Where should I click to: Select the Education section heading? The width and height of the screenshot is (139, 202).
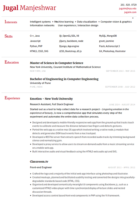click(12, 62)
